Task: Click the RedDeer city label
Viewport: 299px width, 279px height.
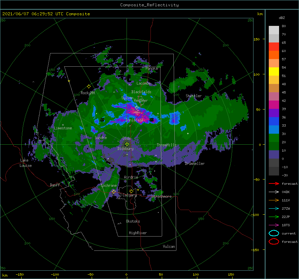Action: (141, 101)
